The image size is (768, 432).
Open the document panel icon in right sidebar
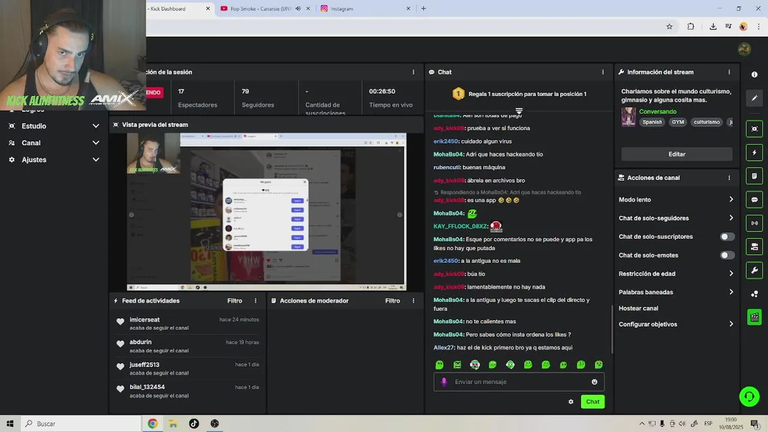[x=754, y=176]
